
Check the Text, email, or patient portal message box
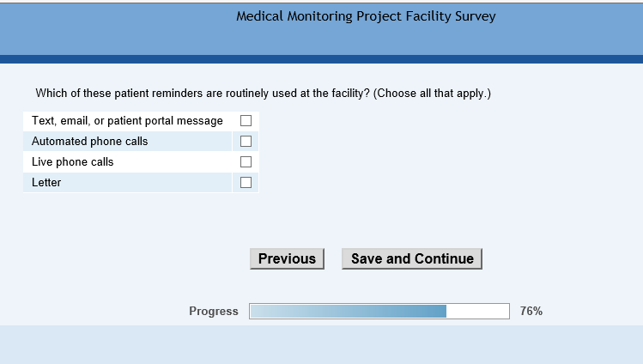point(246,121)
